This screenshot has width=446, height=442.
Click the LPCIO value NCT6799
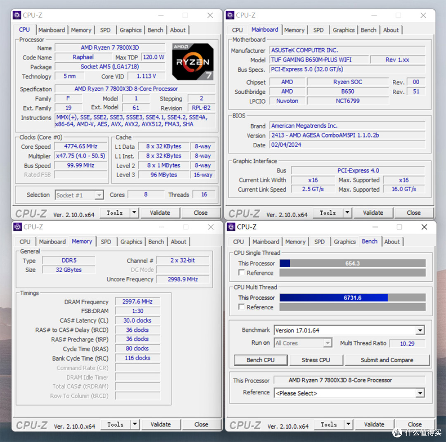348,101
